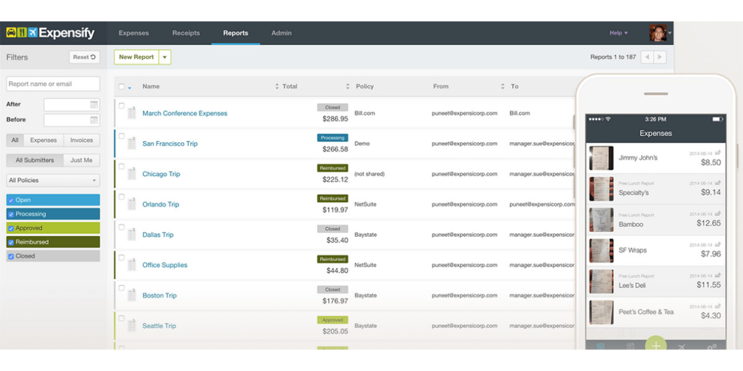Image resolution: width=743 pixels, height=371 pixels.
Task: Tap the airplane trips icon on phone
Action: [x=683, y=347]
